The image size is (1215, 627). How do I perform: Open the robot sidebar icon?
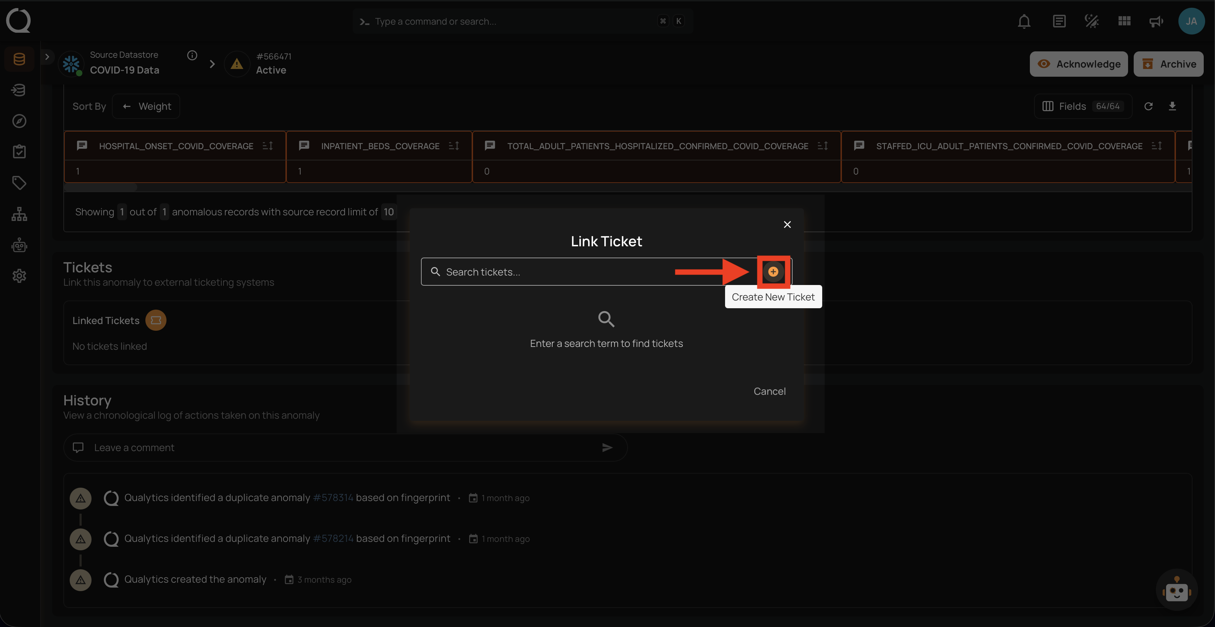(19, 245)
